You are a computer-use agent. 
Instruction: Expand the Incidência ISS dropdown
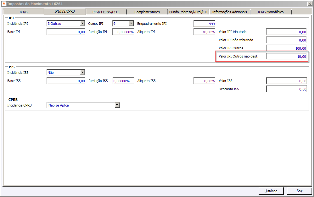pyautogui.click(x=82, y=72)
